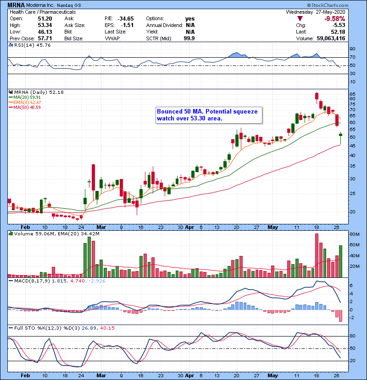367x380 pixels.
Task: Click the tallest red volume bar near 80M
Action: (317, 255)
